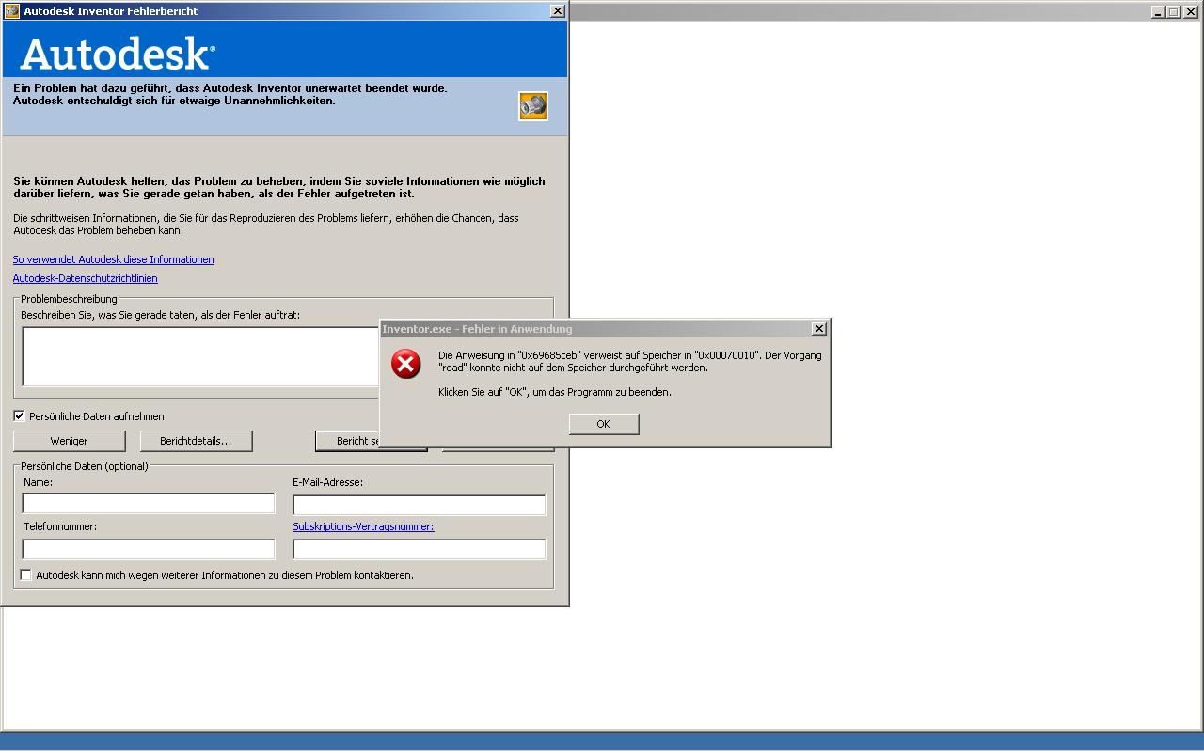
Task: Click into the E-Mail-Adresse input field
Action: [x=420, y=505]
